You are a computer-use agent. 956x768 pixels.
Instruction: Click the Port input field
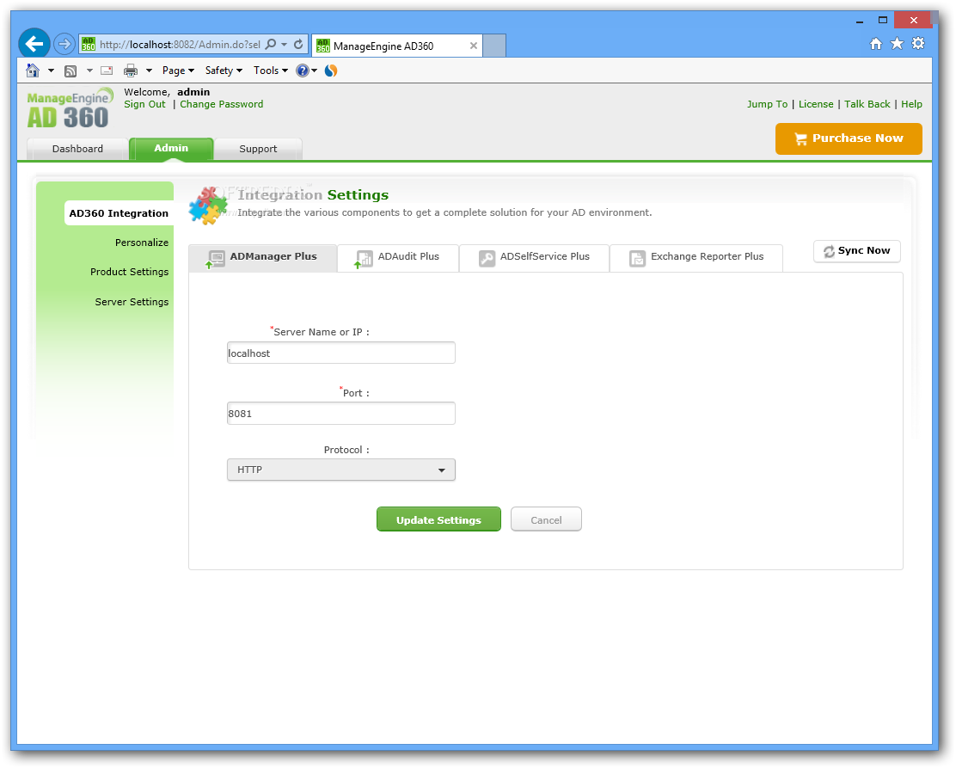click(340, 414)
